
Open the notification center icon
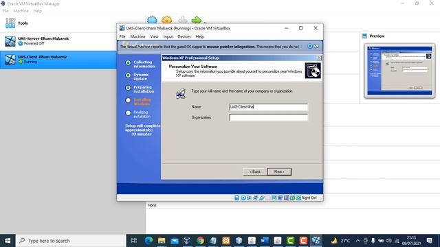point(429,241)
